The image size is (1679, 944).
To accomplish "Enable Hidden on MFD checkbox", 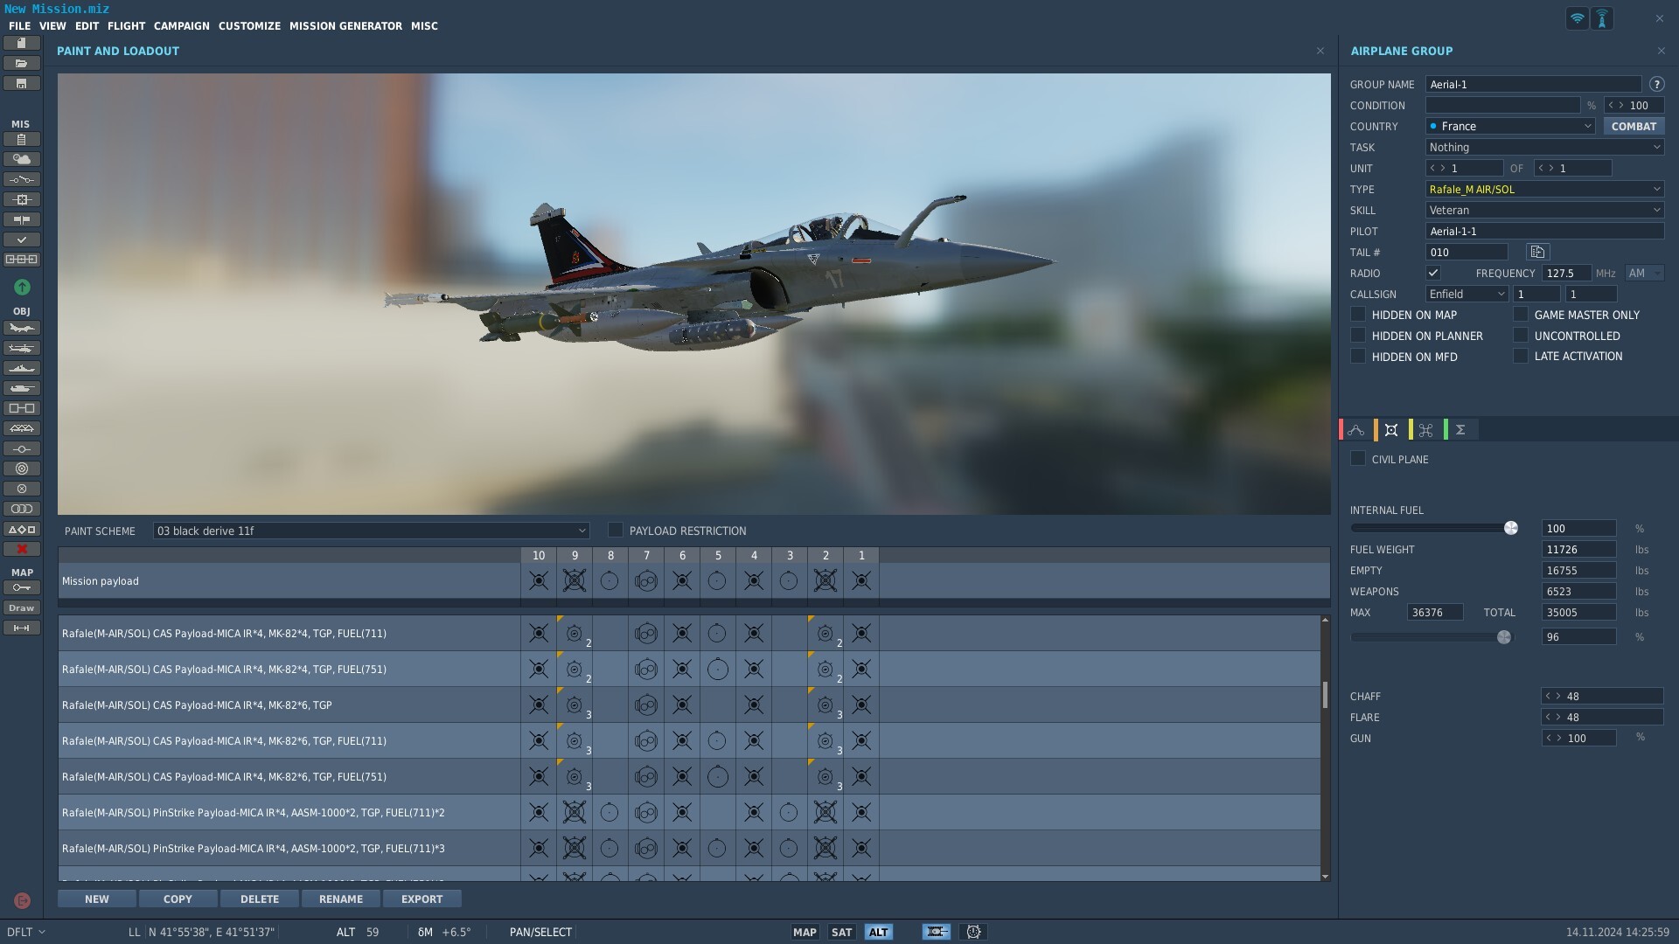I will point(1358,357).
